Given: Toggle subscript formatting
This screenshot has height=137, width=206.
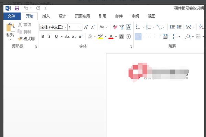Looking at the screenshot, I should coord(74,37).
